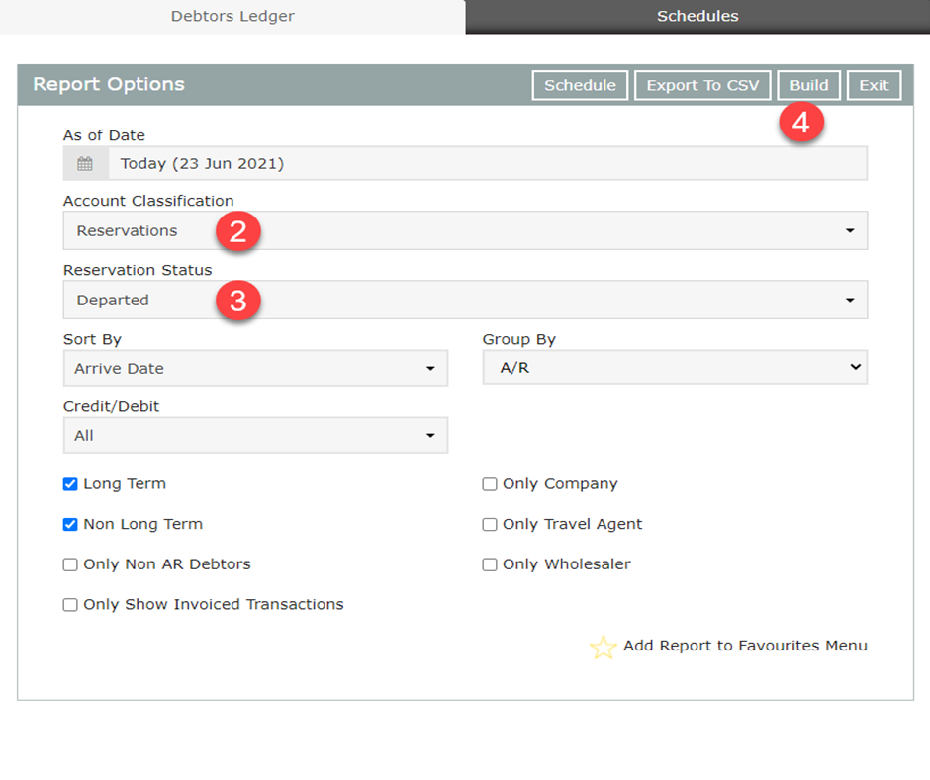Screen dimensions: 930x780
Task: Expand the Reservation Status dropdown
Action: coord(465,300)
